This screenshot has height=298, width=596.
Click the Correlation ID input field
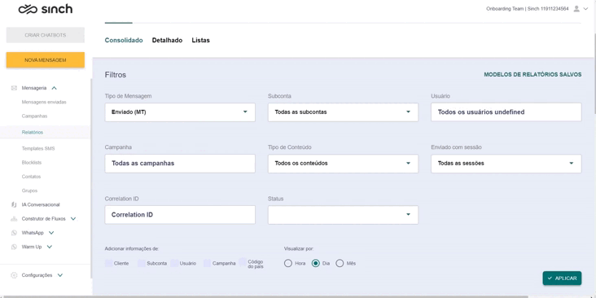click(180, 215)
